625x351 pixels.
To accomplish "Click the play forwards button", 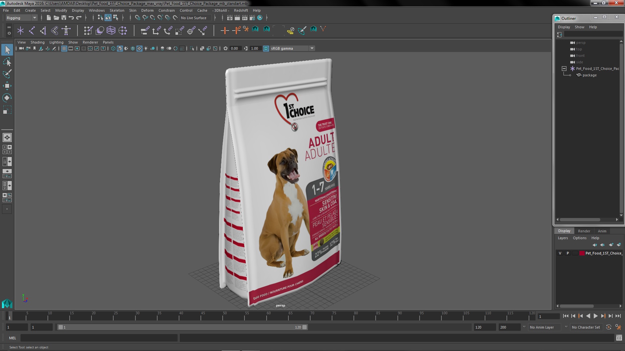I will pyautogui.click(x=595, y=316).
